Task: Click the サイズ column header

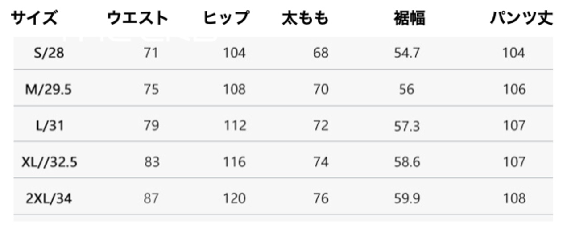Action: point(34,18)
